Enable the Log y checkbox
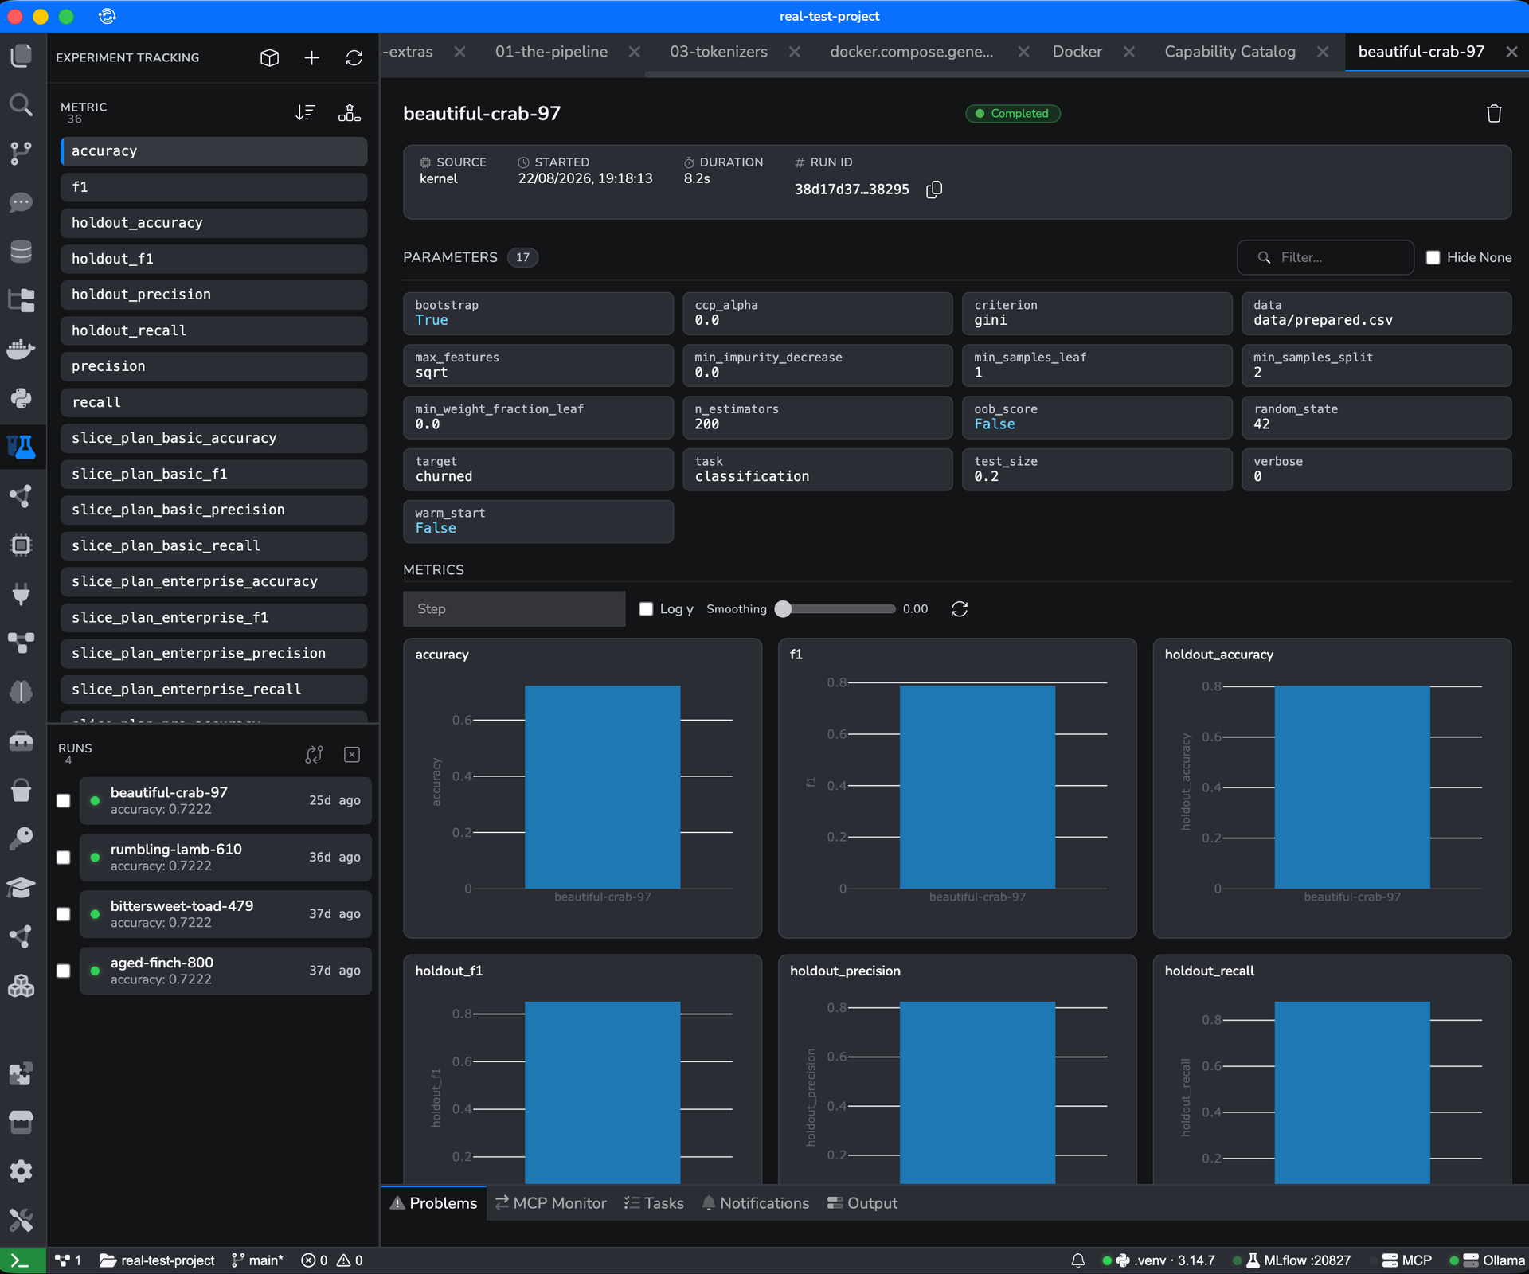The image size is (1529, 1274). coord(647,608)
